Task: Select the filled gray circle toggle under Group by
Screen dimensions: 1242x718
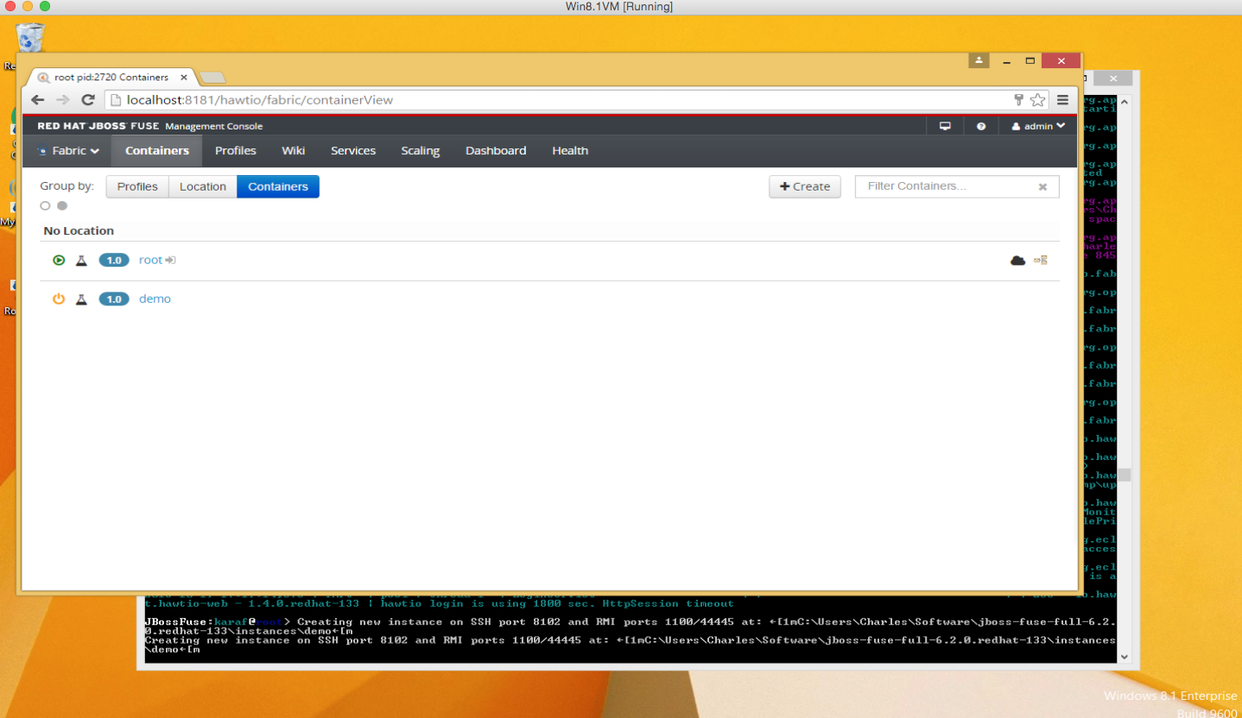Action: point(62,205)
